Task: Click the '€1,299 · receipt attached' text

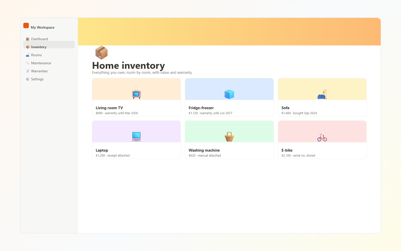Action: point(113,156)
